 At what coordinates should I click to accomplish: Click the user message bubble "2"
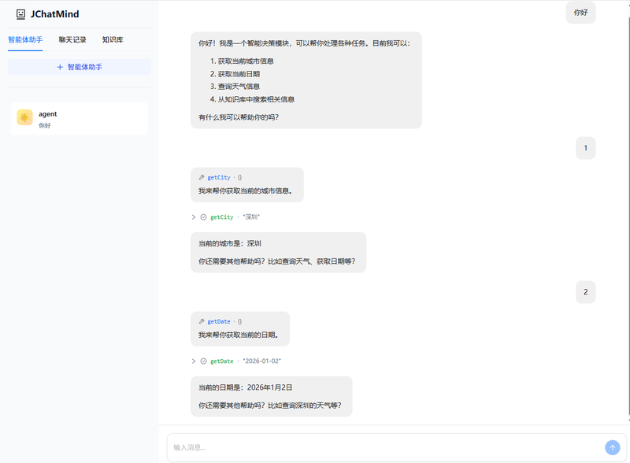[x=585, y=292]
